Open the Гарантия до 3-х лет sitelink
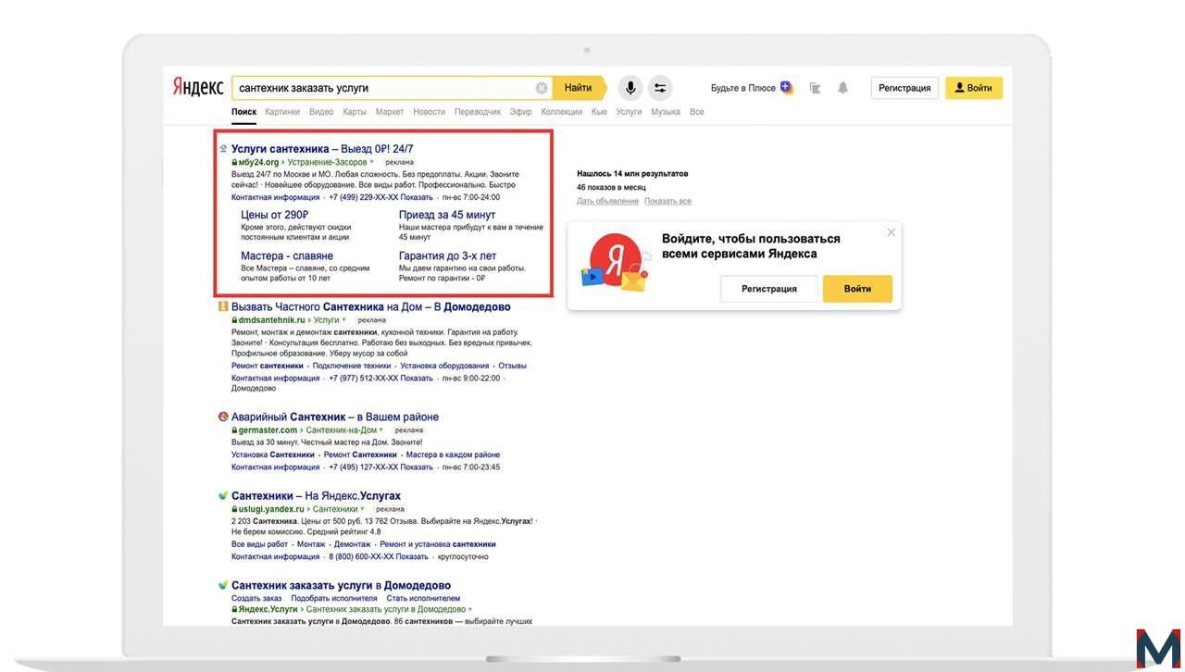The height and width of the screenshot is (672, 1185). point(448,255)
